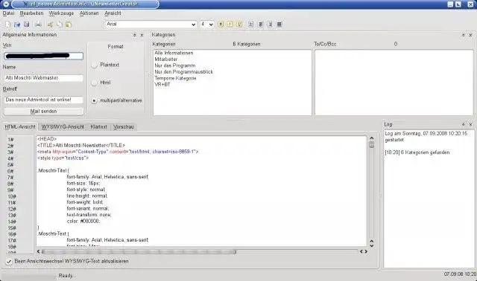Open the Aktionen menu
Screen dimensions: 477x281
(89, 13)
